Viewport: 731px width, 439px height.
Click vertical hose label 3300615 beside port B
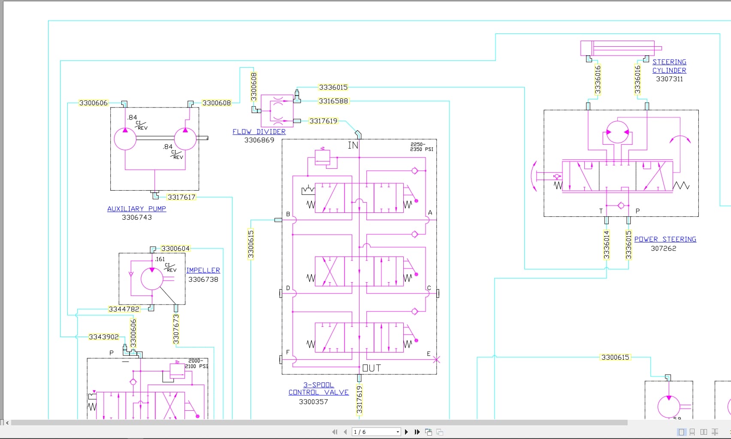tap(251, 244)
